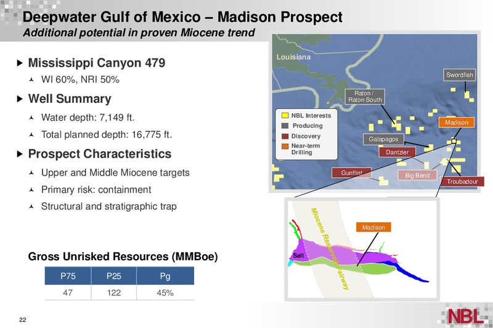Click the Producing legend text
Screen dimensions: 493x328
pos(308,126)
